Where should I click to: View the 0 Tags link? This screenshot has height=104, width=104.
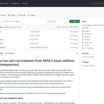click(17, 21)
